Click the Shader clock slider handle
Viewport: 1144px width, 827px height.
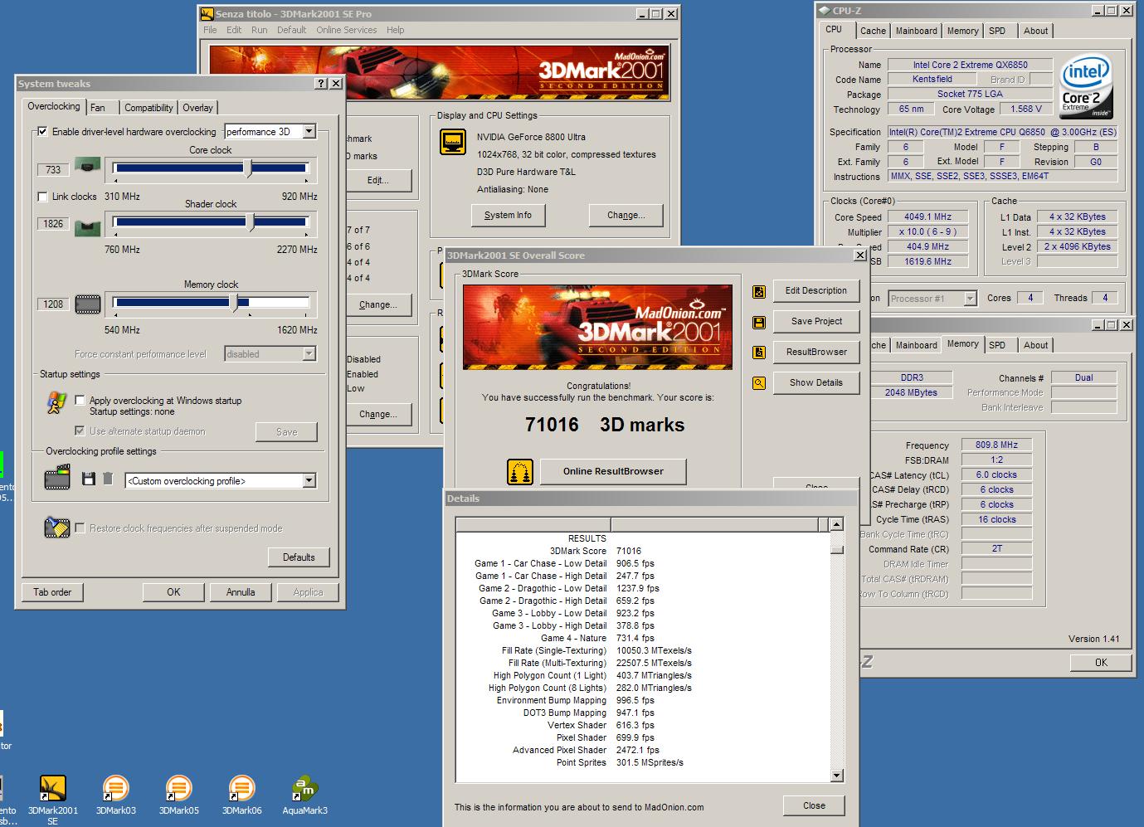pos(251,222)
